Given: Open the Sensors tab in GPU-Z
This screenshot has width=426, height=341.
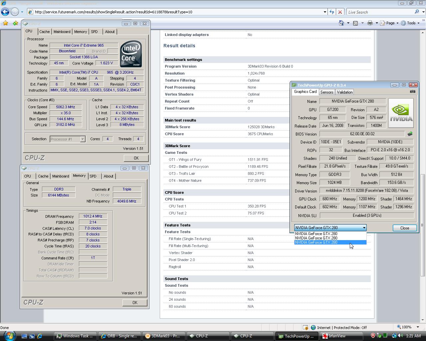Looking at the screenshot, I should coord(327,92).
